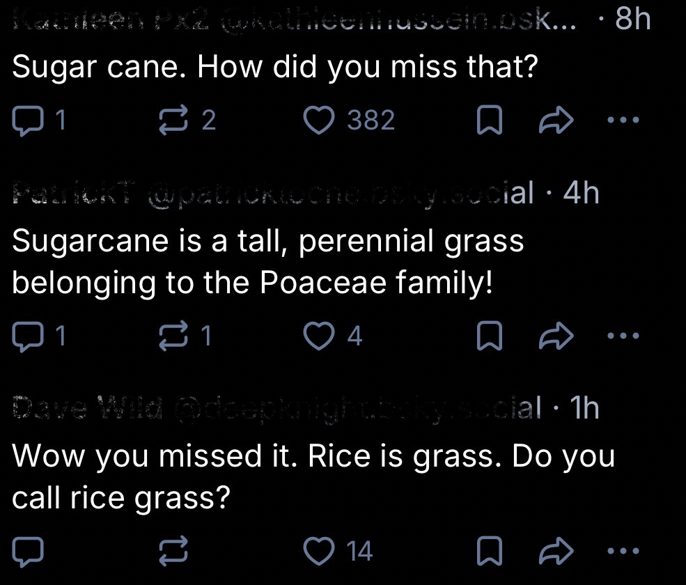Reply to the Poaceae family post

(26, 336)
